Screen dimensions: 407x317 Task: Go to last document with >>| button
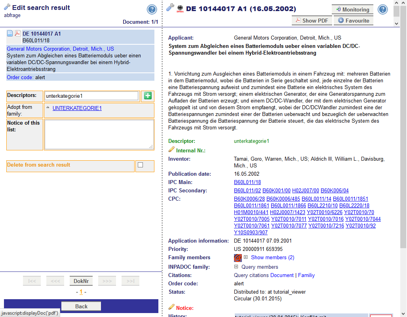[130, 281]
